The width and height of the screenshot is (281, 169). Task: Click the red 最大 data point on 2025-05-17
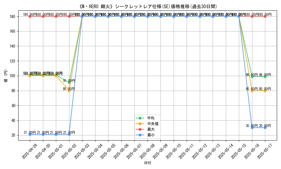[265, 17]
